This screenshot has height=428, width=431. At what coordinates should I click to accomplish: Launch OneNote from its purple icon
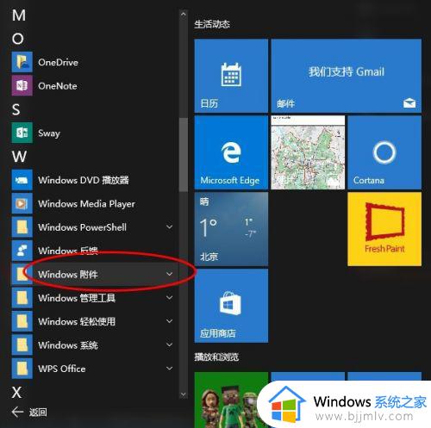(x=22, y=86)
